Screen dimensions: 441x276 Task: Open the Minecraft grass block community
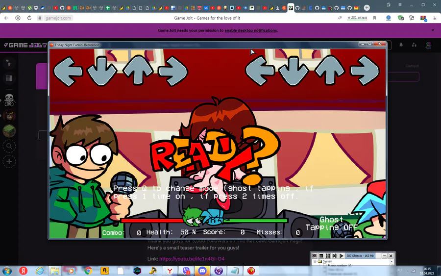coord(9,130)
